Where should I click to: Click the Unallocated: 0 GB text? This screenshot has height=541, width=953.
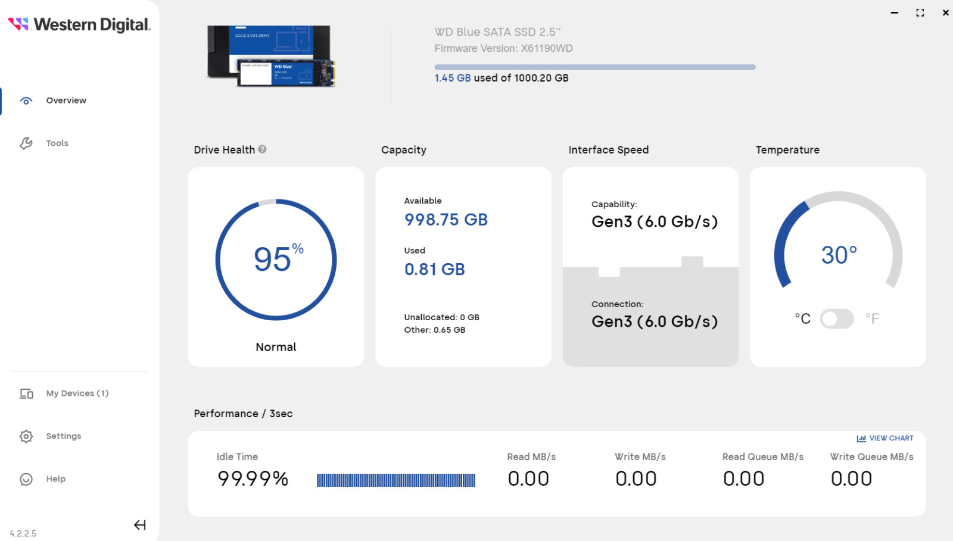pyautogui.click(x=442, y=317)
